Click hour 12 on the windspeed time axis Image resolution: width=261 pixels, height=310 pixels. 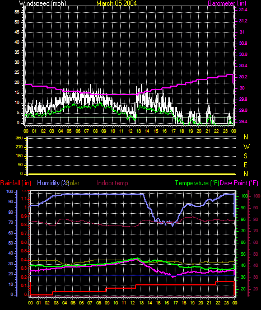point(130,131)
